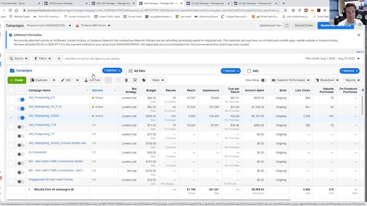Check the GM_Prospecting_8.6 row checkbox

11,100
